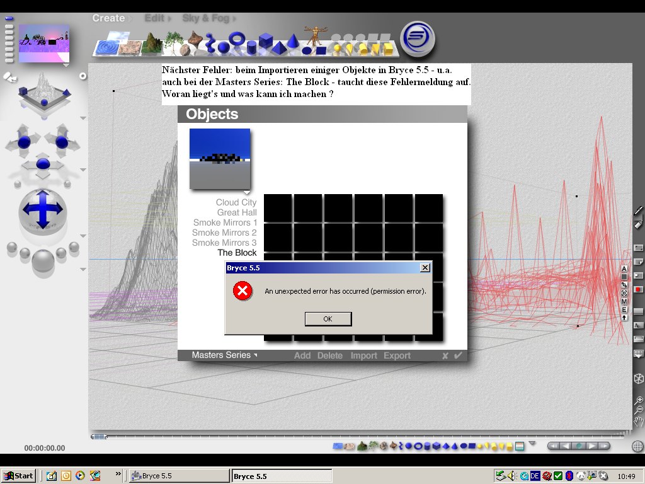Click the DE language indicator in tray

(535, 476)
